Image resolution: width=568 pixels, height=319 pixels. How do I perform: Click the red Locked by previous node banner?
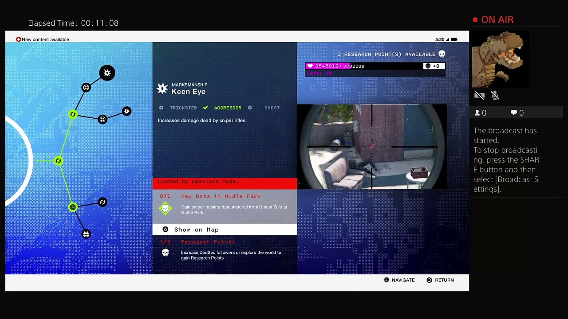click(225, 183)
